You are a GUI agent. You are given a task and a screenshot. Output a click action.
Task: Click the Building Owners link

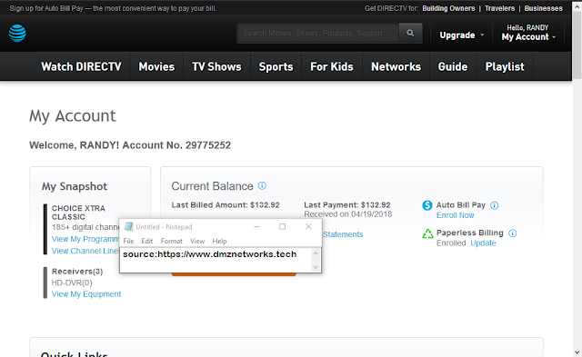448,8
